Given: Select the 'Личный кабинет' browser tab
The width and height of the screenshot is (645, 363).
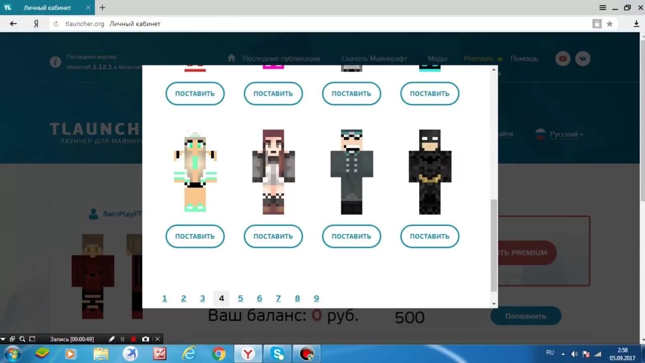Looking at the screenshot, I should point(47,8).
